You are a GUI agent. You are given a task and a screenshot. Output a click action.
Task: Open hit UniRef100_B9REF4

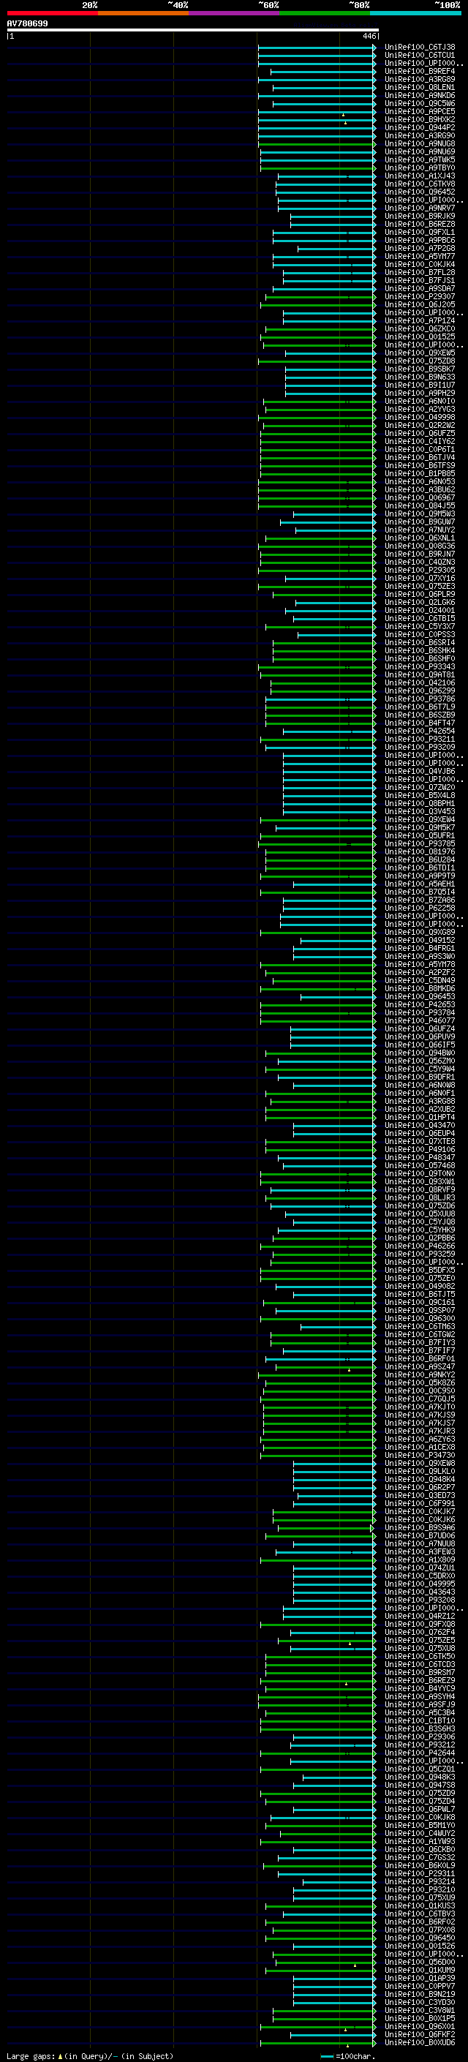[420, 71]
